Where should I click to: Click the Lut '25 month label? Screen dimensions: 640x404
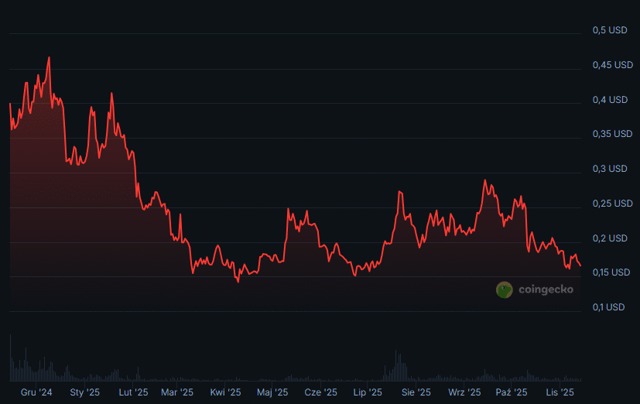coord(133,393)
